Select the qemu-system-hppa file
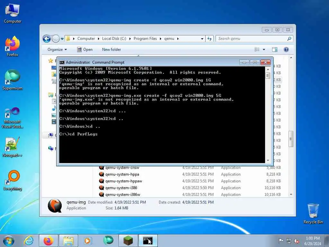Screen dimensions: 329x247 pyautogui.click(x=122, y=174)
